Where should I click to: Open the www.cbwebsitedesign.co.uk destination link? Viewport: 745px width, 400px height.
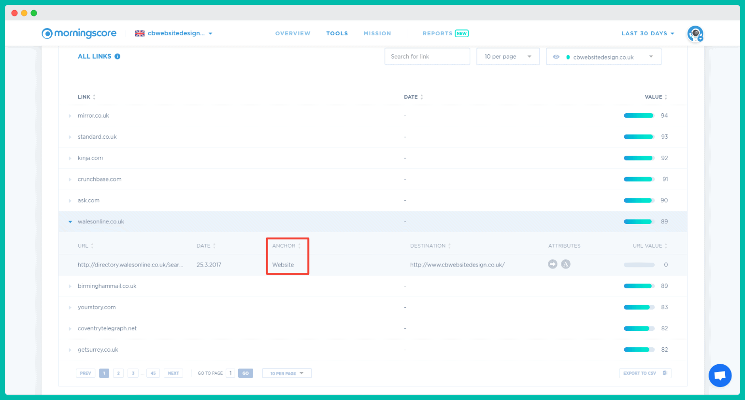click(x=457, y=265)
